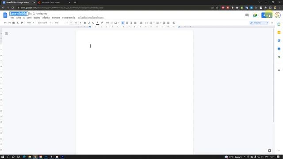Increase font size with plus button
Image resolution: width=283 pixels, height=159 pixels.
click(x=80, y=23)
